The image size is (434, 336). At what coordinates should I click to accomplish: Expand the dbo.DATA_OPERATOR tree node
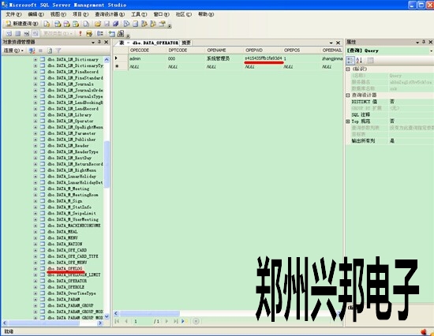(x=36, y=281)
